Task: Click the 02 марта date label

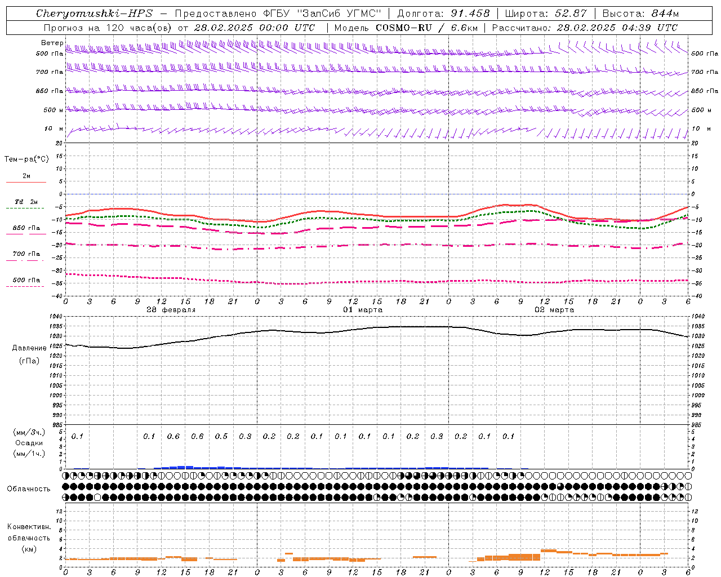Action: click(554, 310)
